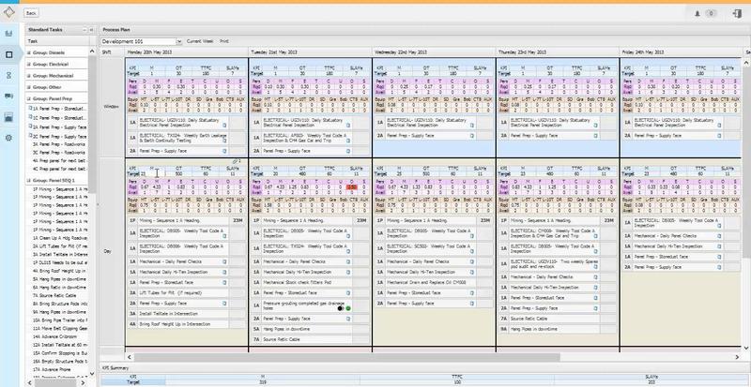The width and height of the screenshot is (751, 387).
Task: Click black dot on Tuesday Pressure grouting task
Action: pyautogui.click(x=340, y=308)
